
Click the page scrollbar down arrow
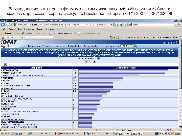pos(180,127)
